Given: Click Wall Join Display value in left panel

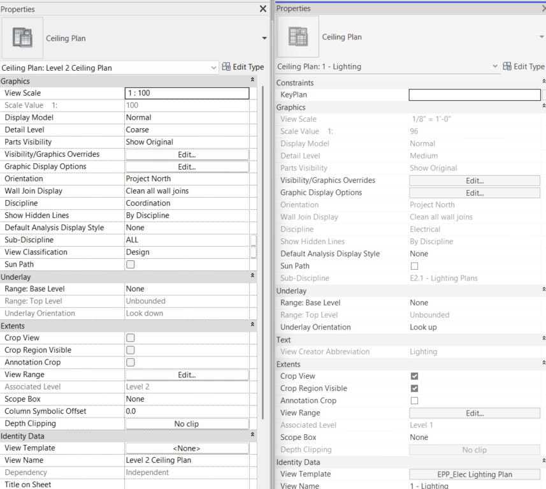Looking at the screenshot, I should [x=187, y=191].
